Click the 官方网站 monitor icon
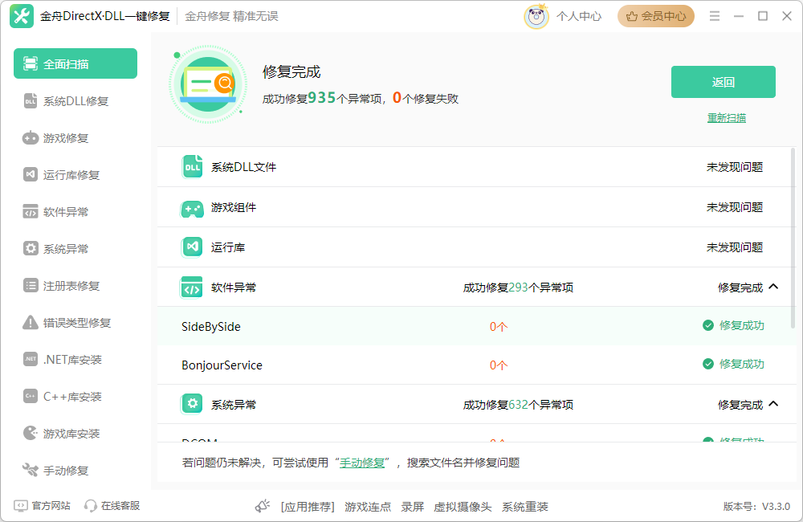803x522 pixels. tap(21, 506)
